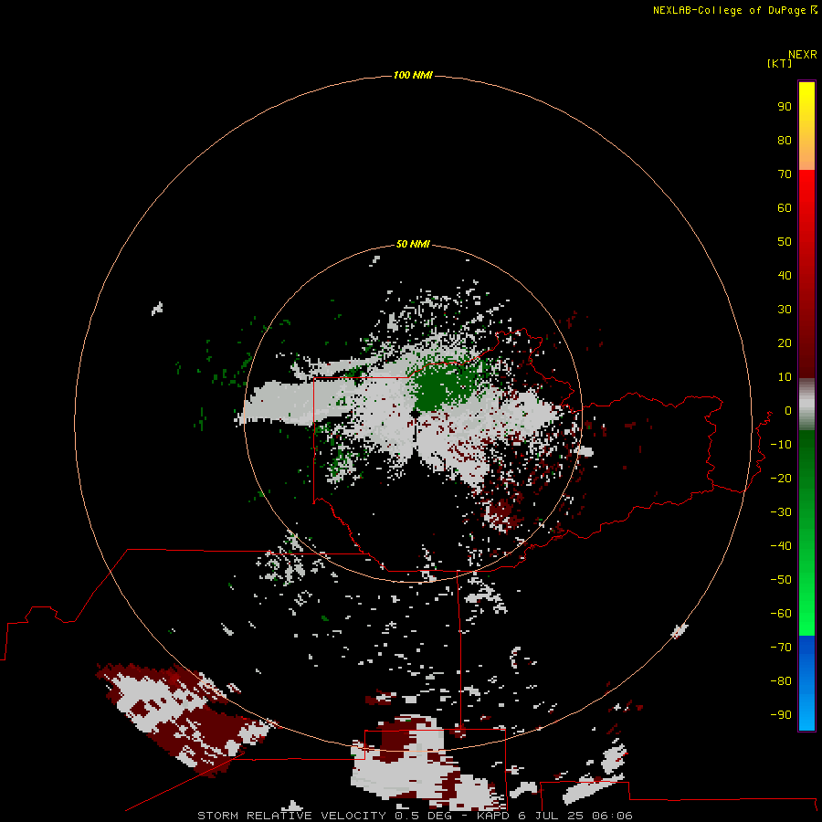Click the 'STORM RELATIVE VELOCITY 0.5 DEG' caption
822x822 pixels.
324,816
